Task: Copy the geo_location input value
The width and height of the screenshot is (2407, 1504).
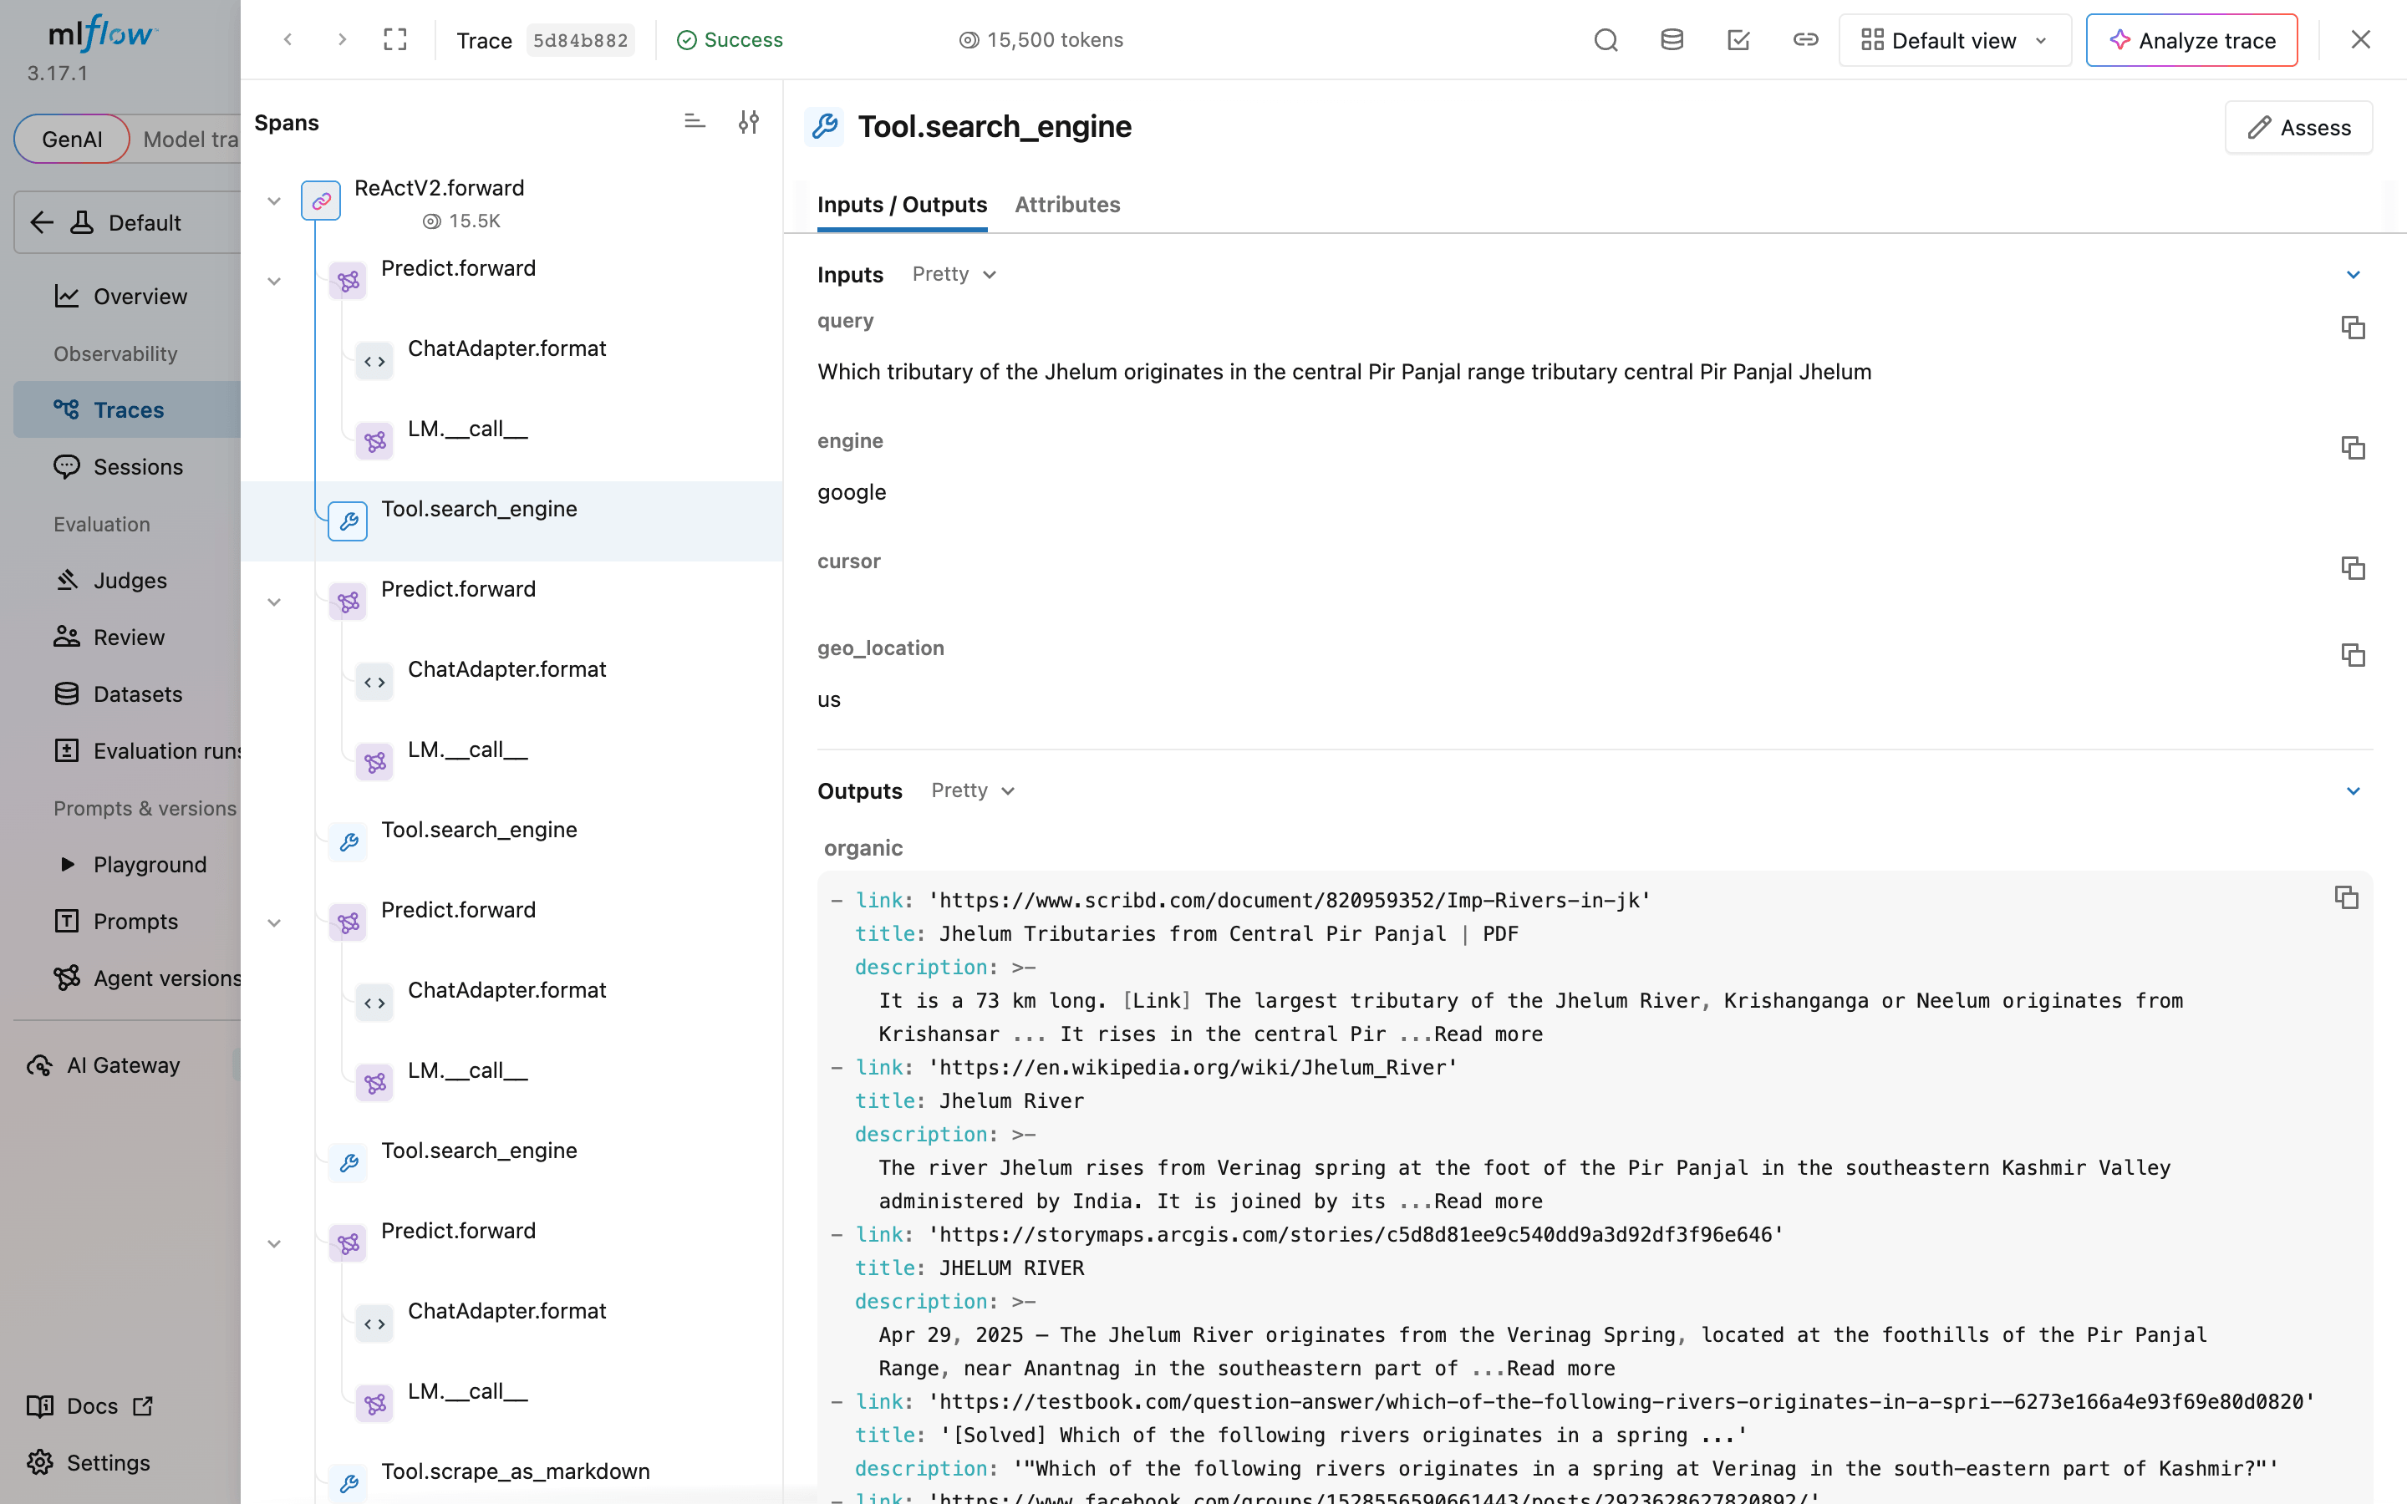Action: (2353, 654)
